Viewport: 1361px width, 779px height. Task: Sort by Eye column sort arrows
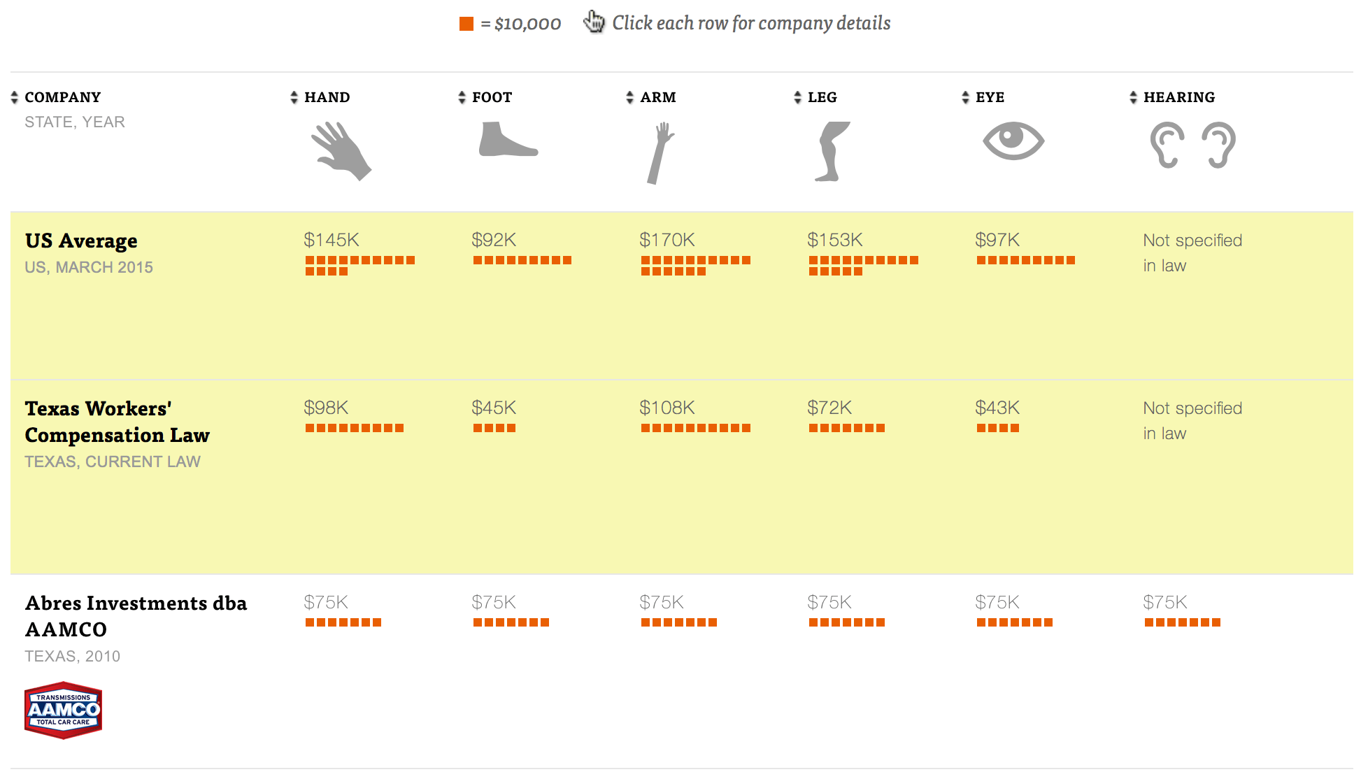pos(965,97)
